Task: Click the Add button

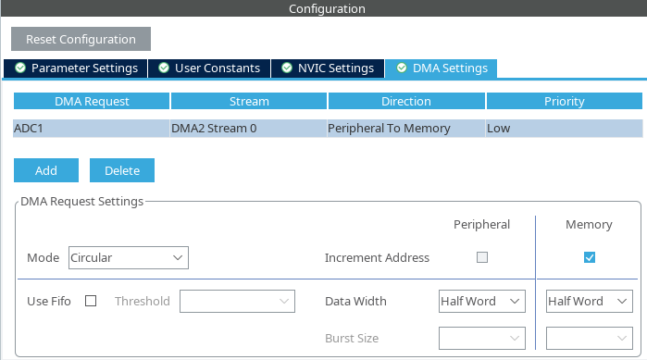Action: 46,170
